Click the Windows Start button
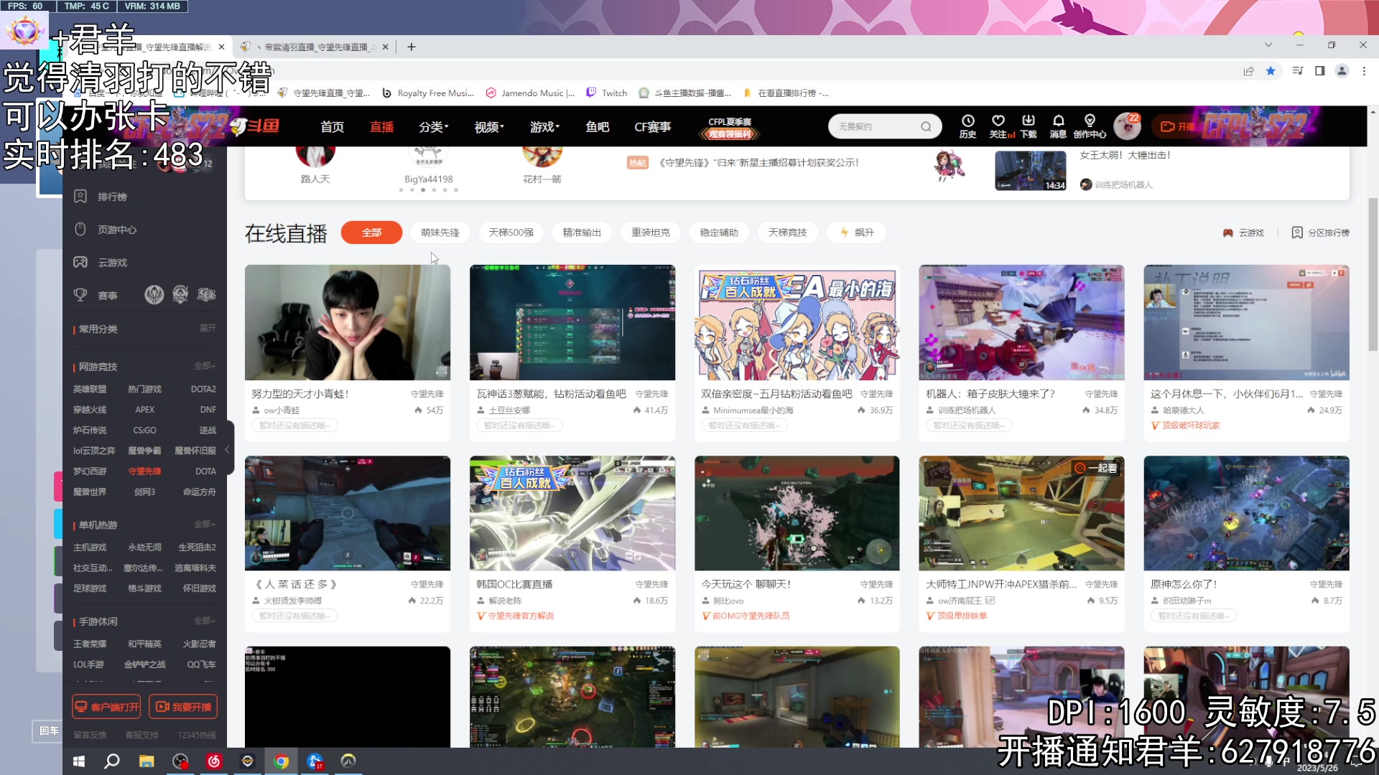The height and width of the screenshot is (775, 1379). tap(79, 761)
